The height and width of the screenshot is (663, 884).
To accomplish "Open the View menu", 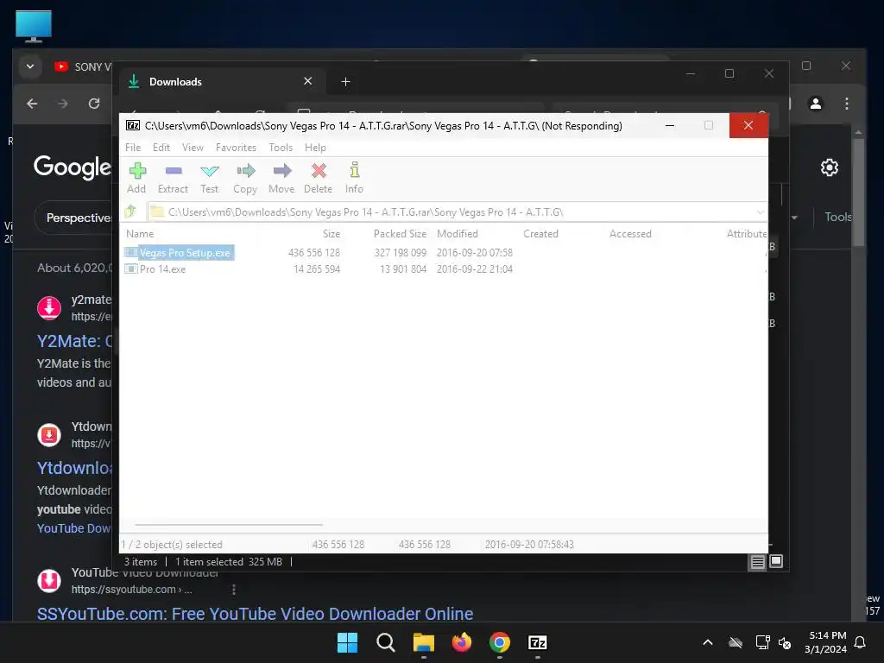I will click(x=193, y=147).
